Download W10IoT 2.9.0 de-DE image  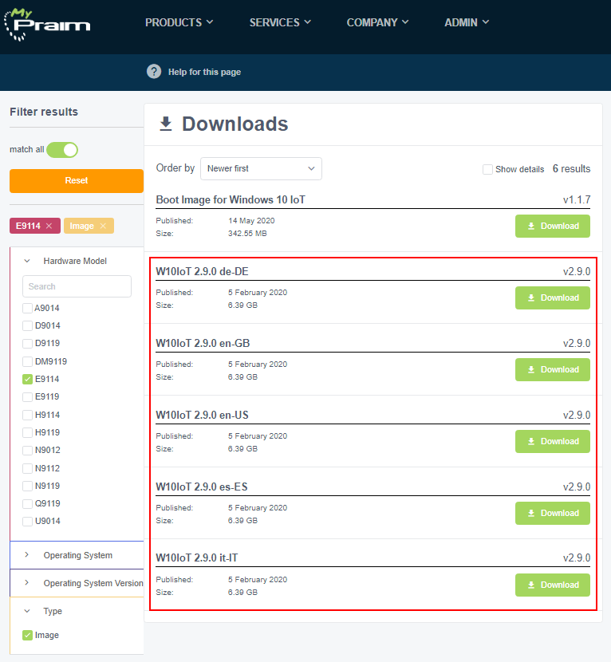point(552,298)
